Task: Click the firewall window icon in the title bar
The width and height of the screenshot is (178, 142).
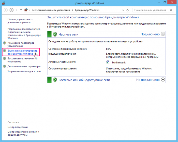Action: click(4, 3)
